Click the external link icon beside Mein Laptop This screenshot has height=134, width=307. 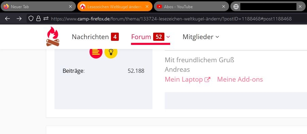[207, 80]
